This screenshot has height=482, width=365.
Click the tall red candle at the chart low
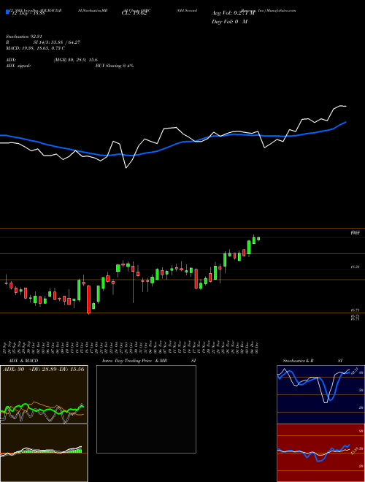point(89,299)
